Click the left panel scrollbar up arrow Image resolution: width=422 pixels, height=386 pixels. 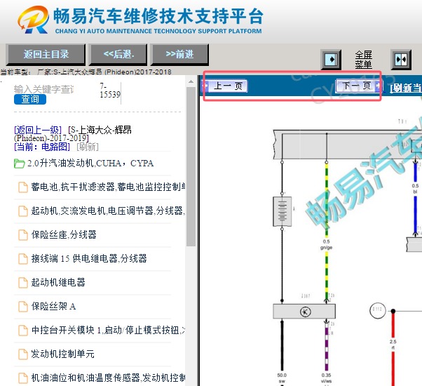point(191,81)
